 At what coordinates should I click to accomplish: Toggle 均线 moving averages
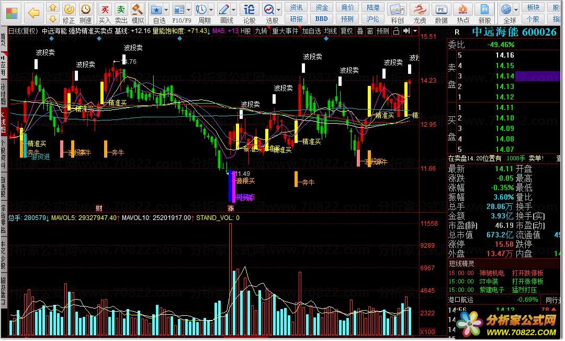point(331,31)
